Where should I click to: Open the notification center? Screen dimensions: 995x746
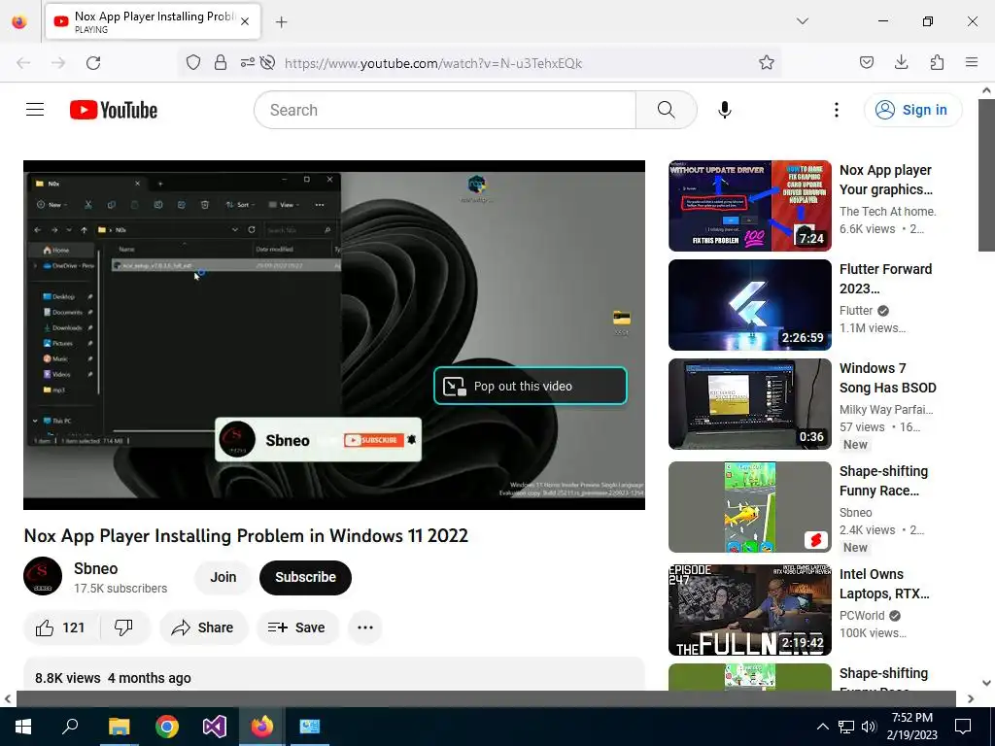(x=963, y=727)
